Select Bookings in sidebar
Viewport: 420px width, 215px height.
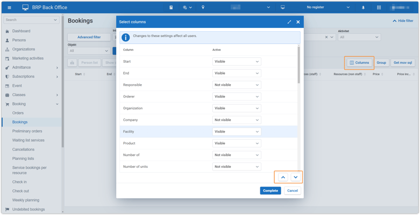(20, 122)
